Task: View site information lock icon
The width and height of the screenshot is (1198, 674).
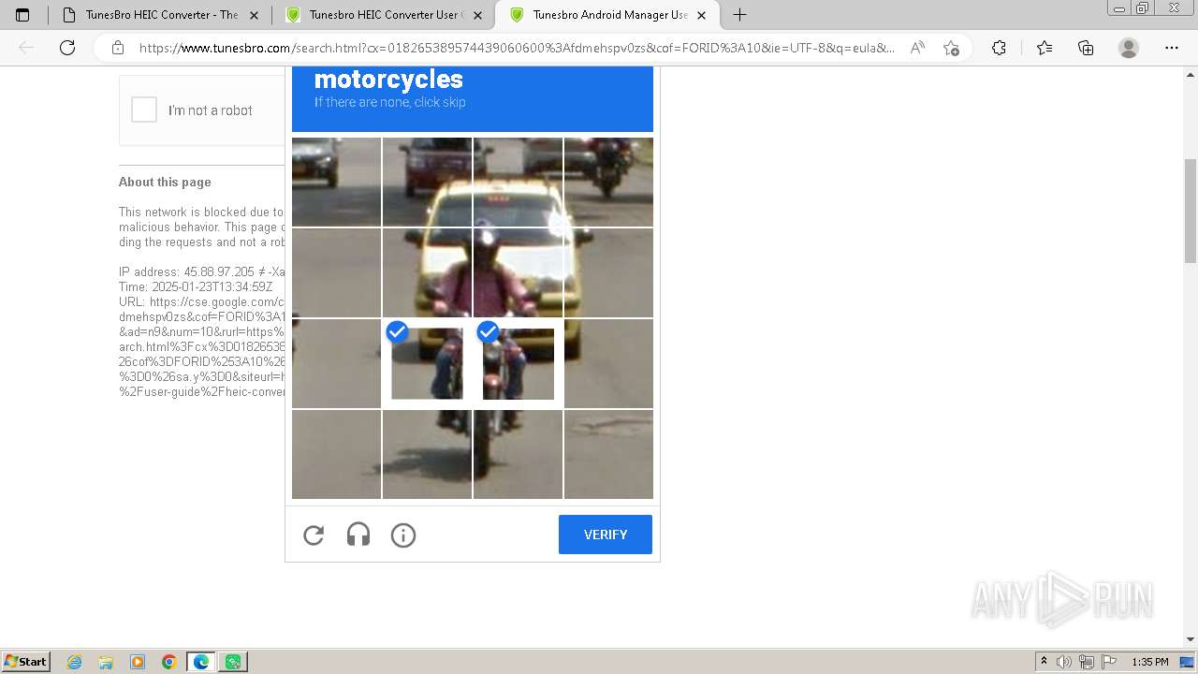Action: 118,48
